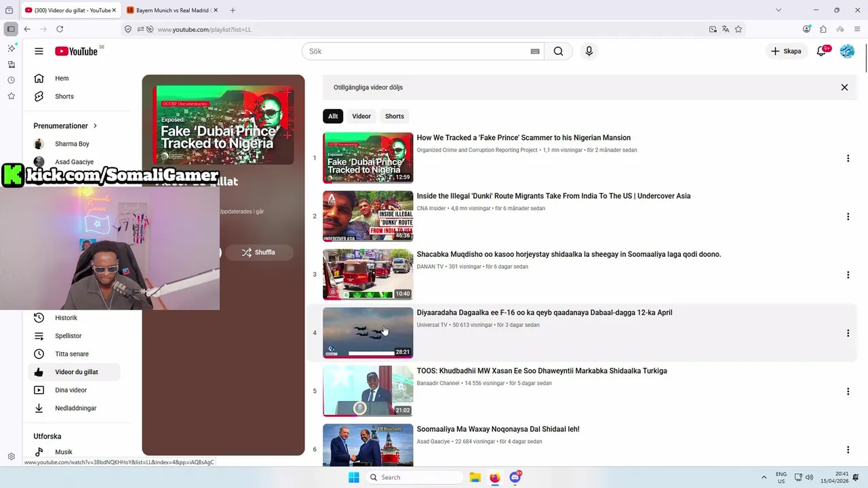868x488 pixels.
Task: Open title Diyaaradaha Dagaalka ee F-16
Action: click(x=545, y=312)
